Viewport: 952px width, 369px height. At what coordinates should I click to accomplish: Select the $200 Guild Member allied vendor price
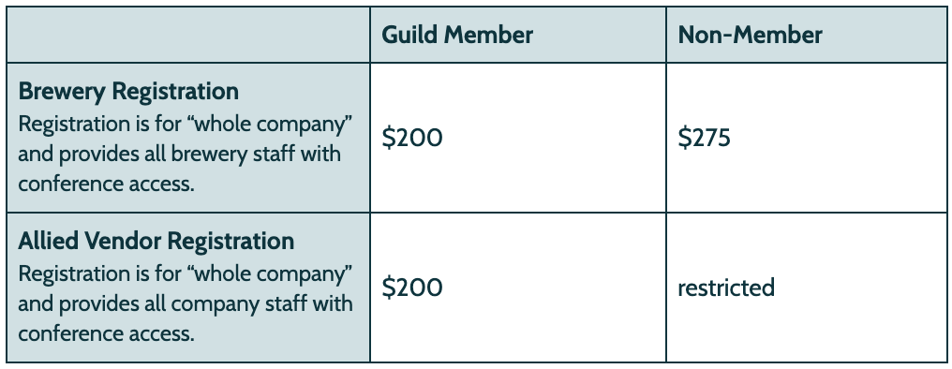tap(412, 288)
